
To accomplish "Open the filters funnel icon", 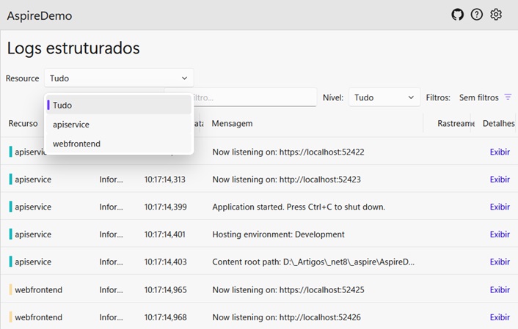I will [x=508, y=97].
